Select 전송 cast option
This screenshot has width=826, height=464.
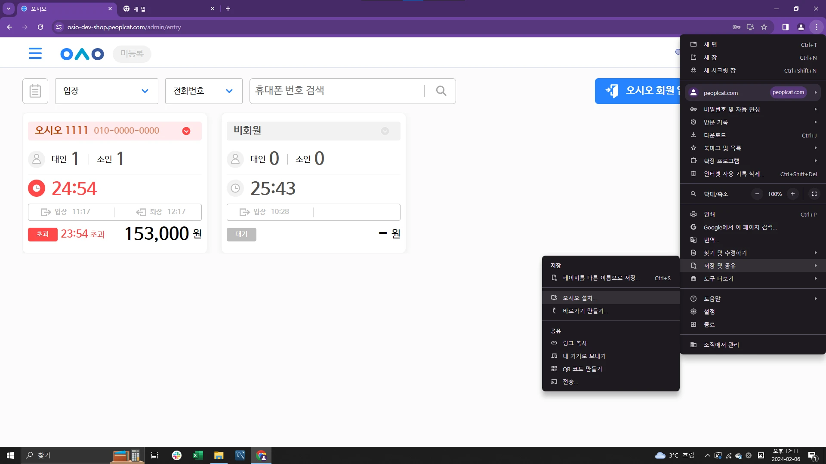(x=611, y=382)
